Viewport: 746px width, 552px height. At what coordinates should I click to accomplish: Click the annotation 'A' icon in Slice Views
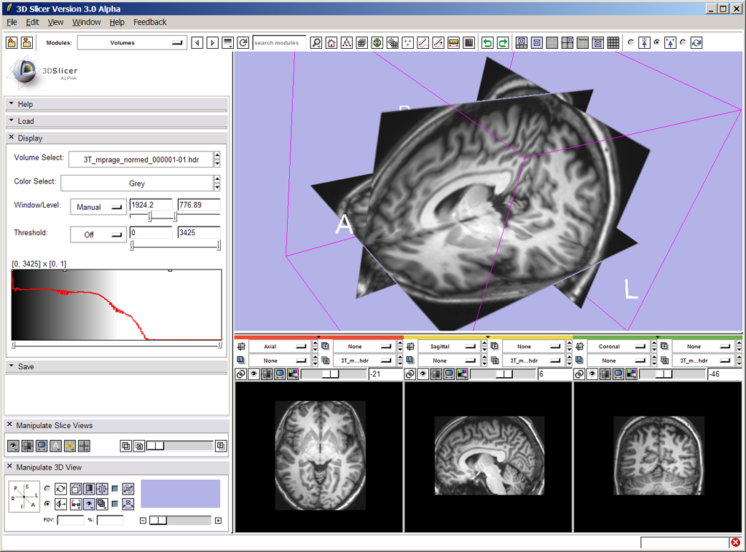(55, 446)
